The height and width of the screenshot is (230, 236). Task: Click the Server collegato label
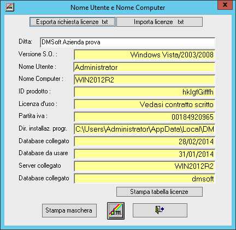point(40,166)
